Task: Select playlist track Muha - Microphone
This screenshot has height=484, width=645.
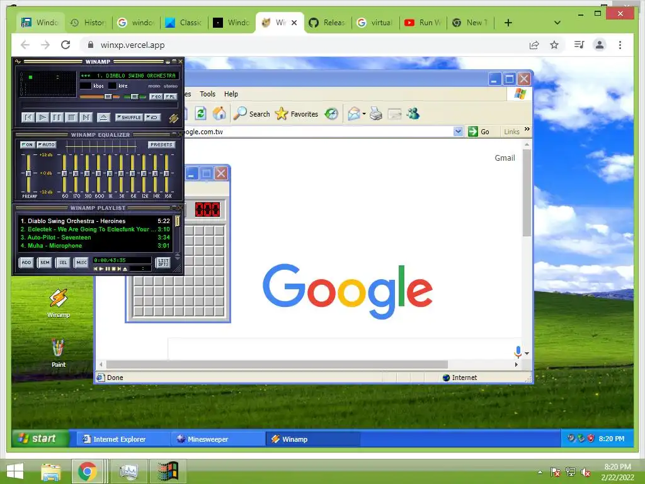Action: [95, 246]
